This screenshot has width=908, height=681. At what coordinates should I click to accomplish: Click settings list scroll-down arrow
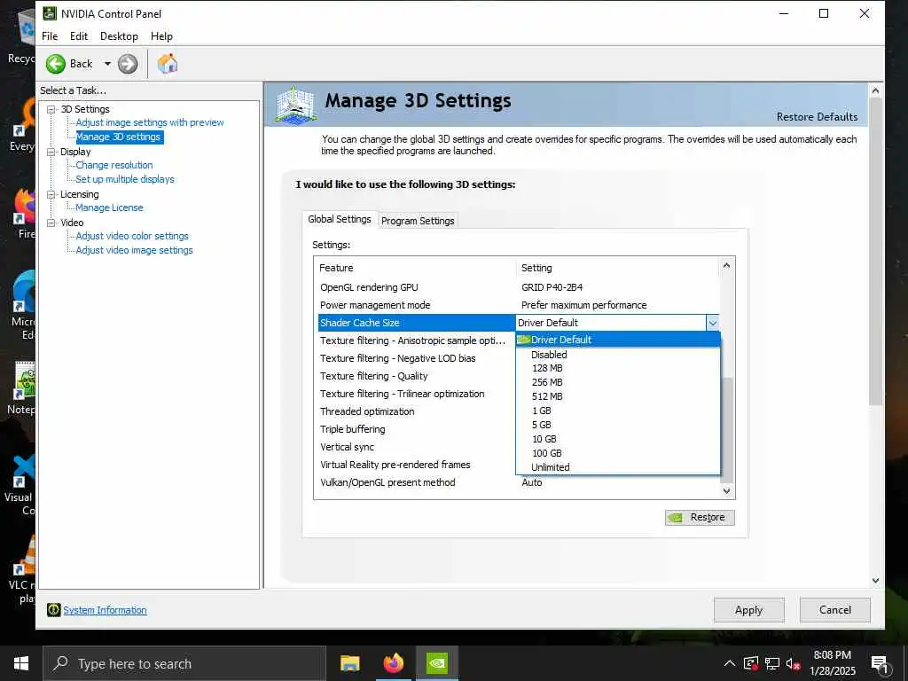click(x=727, y=491)
